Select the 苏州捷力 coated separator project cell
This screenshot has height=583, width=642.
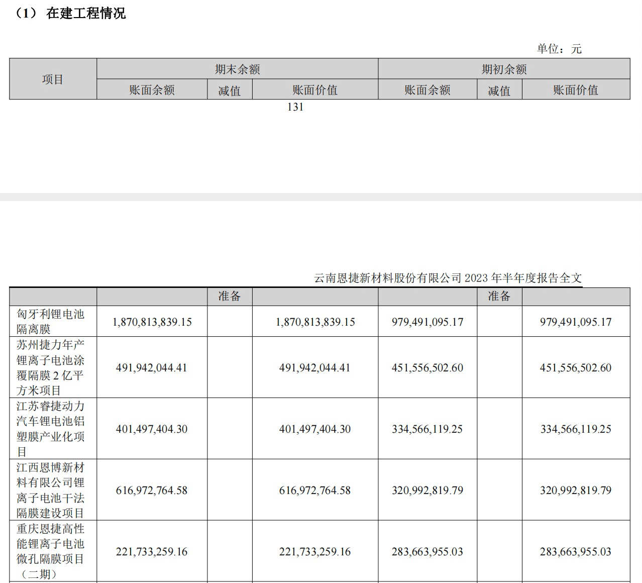50,367
